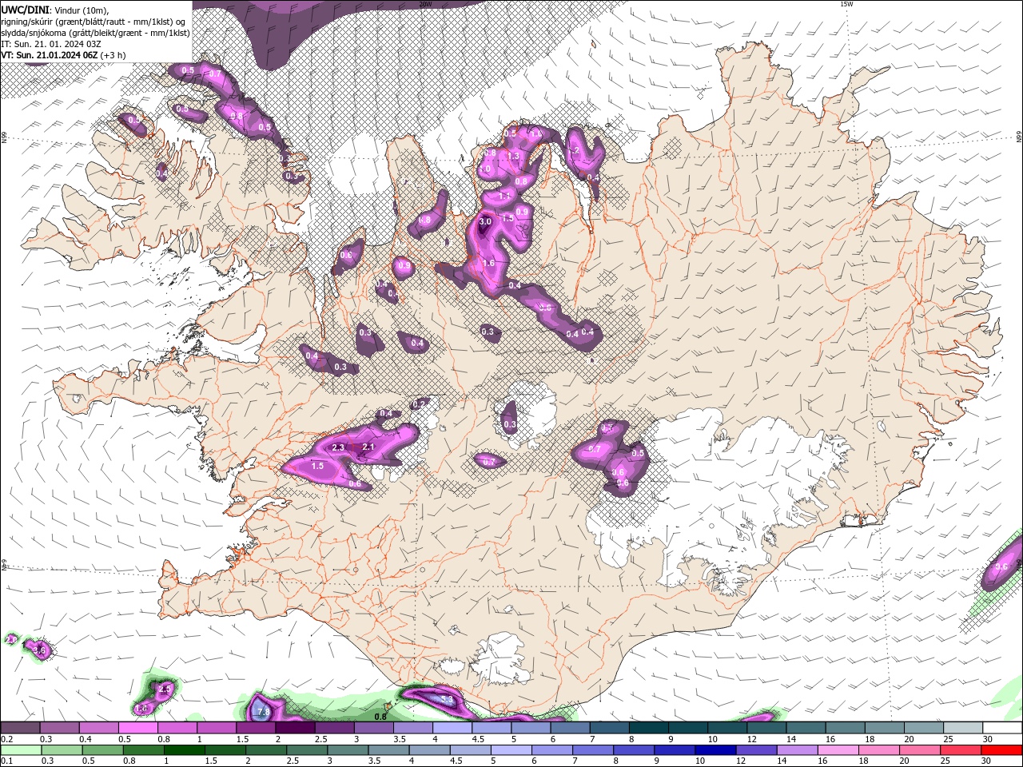The image size is (1023, 767).
Task: Click the '0.2' label in the upper legend
Action: tap(6, 739)
